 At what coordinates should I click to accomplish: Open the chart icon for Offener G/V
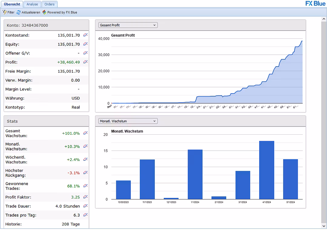click(x=85, y=53)
